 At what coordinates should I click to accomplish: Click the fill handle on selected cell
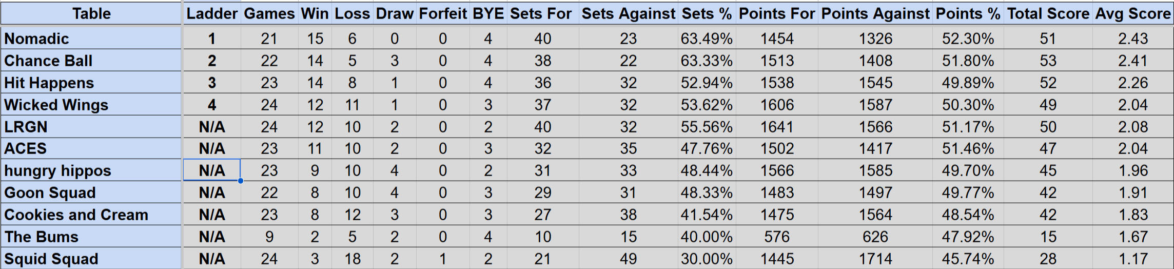click(240, 181)
